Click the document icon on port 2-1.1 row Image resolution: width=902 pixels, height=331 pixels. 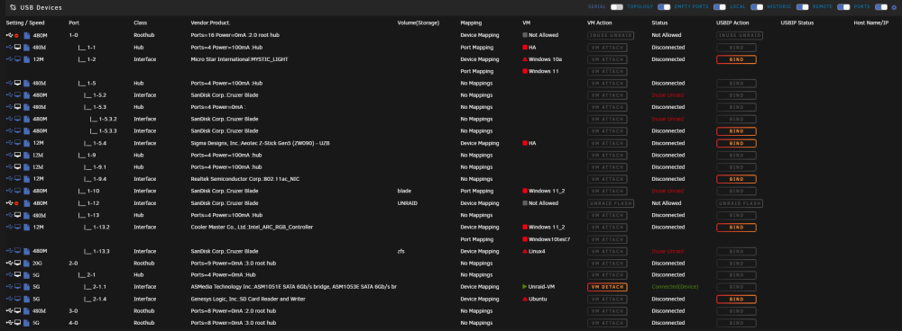pyautogui.click(x=26, y=287)
